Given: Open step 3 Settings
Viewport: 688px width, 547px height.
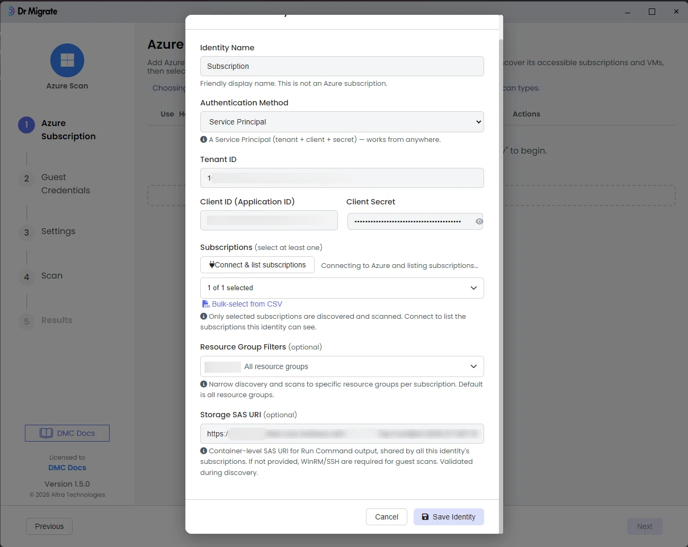Looking at the screenshot, I should (x=48, y=231).
